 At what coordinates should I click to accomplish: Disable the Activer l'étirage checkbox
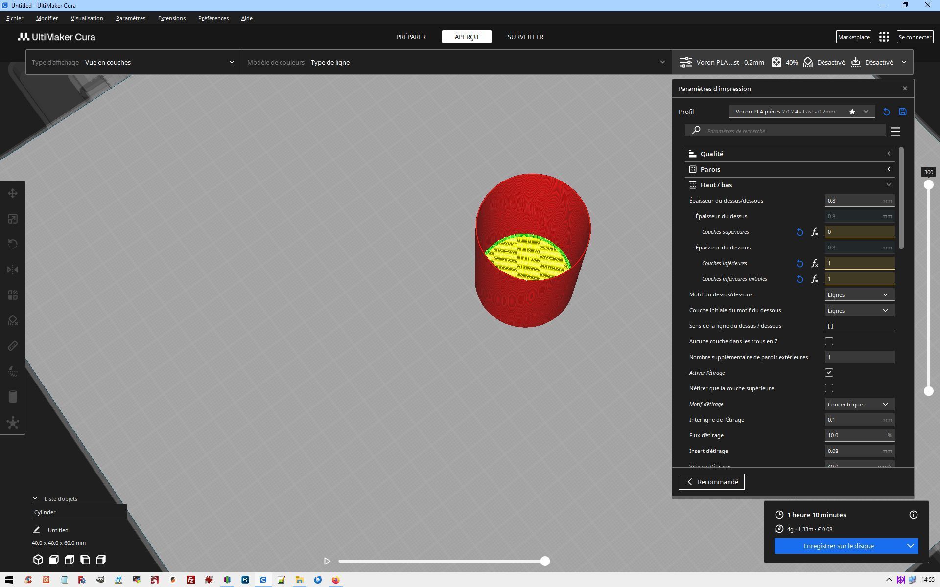tap(829, 373)
